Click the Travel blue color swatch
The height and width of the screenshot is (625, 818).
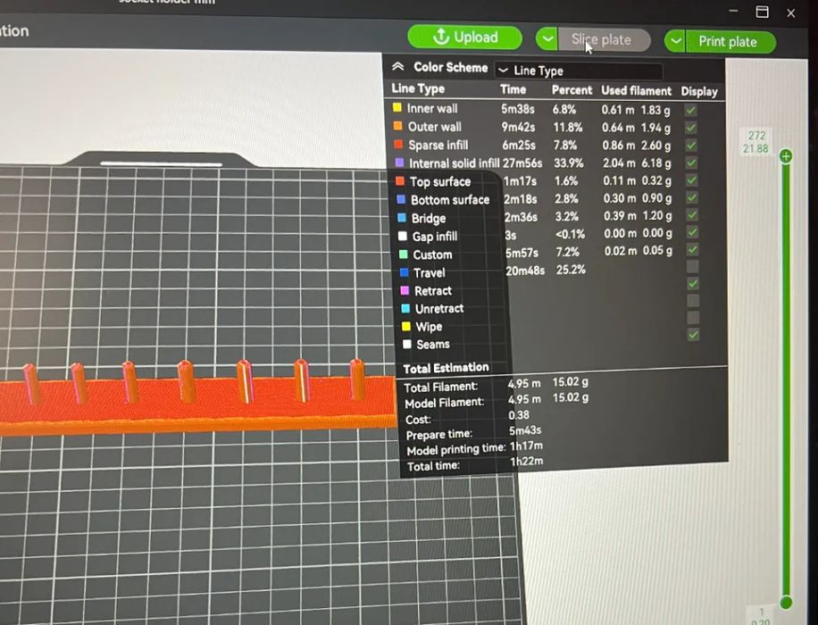[x=404, y=271]
